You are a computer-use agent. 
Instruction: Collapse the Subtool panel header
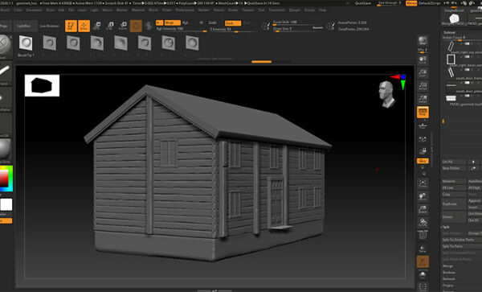(x=449, y=32)
